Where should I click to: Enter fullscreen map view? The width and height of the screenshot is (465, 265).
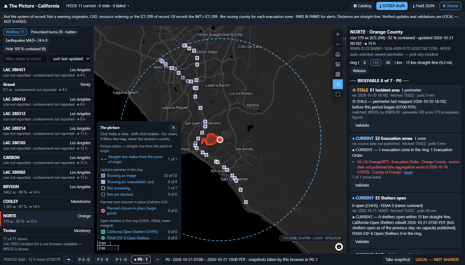tap(337, 94)
